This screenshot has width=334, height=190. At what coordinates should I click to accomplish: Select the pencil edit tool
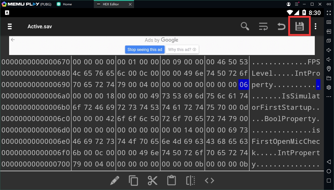pyautogui.click(x=115, y=180)
